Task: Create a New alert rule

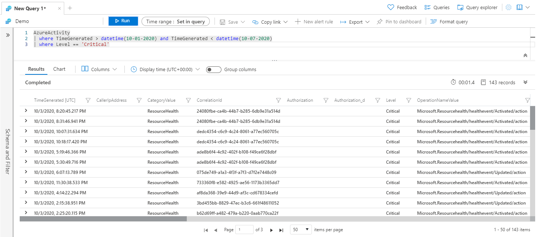Action: pos(314,22)
